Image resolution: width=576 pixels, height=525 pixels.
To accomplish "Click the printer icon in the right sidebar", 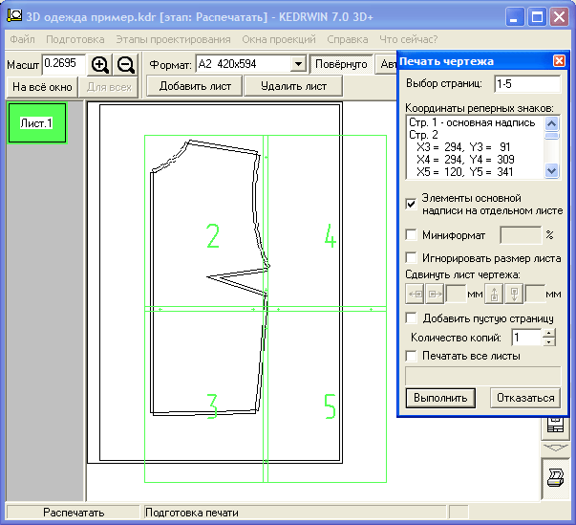I will (x=555, y=478).
